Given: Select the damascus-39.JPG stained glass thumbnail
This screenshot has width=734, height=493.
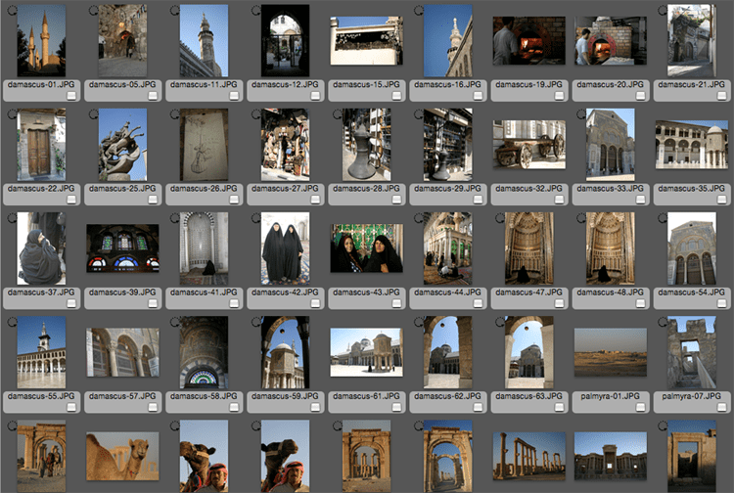Looking at the screenshot, I should [x=122, y=248].
